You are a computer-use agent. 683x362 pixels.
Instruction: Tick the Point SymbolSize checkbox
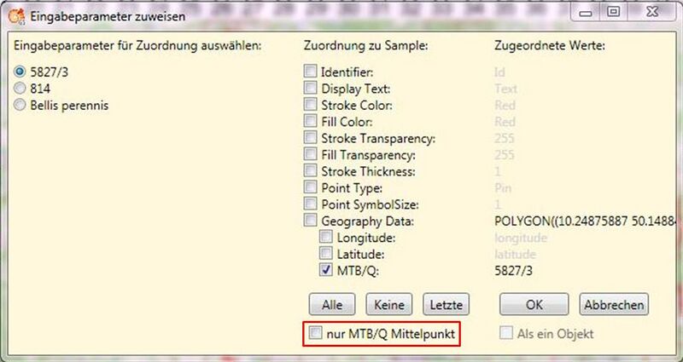click(310, 204)
